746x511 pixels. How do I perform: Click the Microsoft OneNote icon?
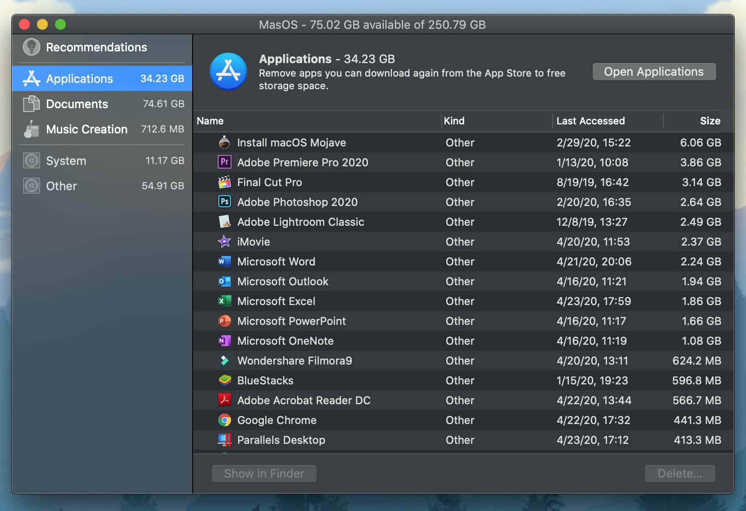[224, 341]
